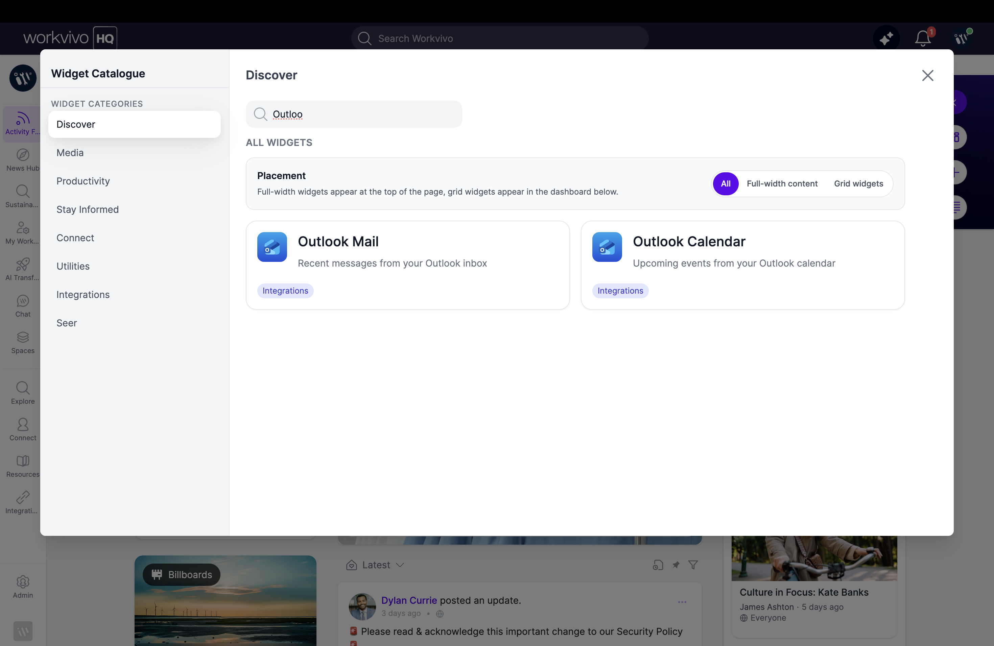The height and width of the screenshot is (646, 994).
Task: Select the Seer category
Action: tap(135, 323)
